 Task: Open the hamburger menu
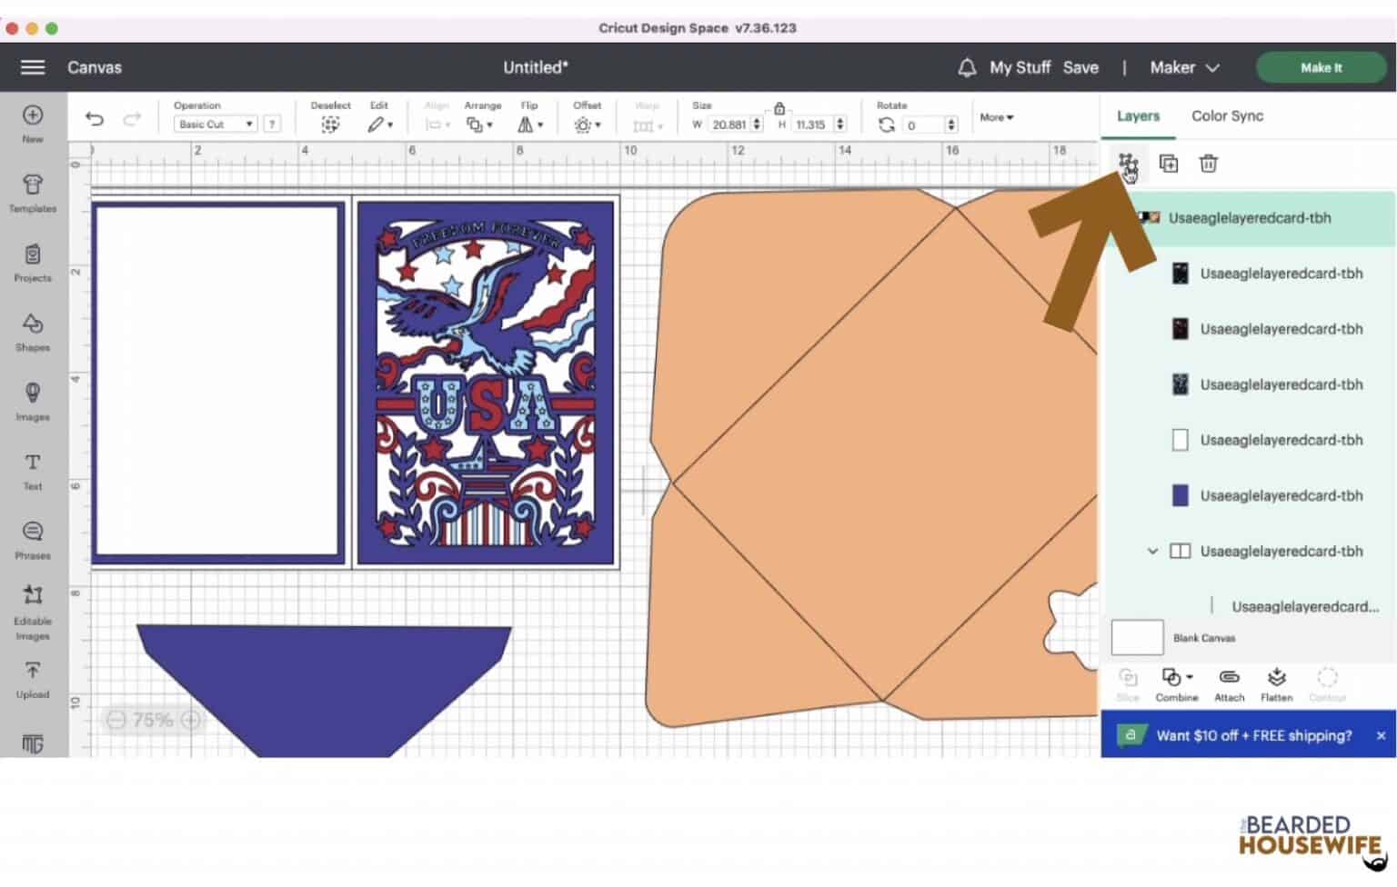point(32,67)
